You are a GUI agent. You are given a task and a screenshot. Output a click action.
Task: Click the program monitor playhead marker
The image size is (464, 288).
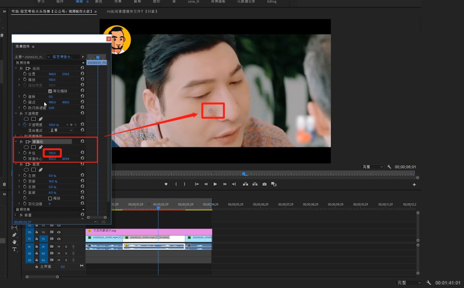244,174
